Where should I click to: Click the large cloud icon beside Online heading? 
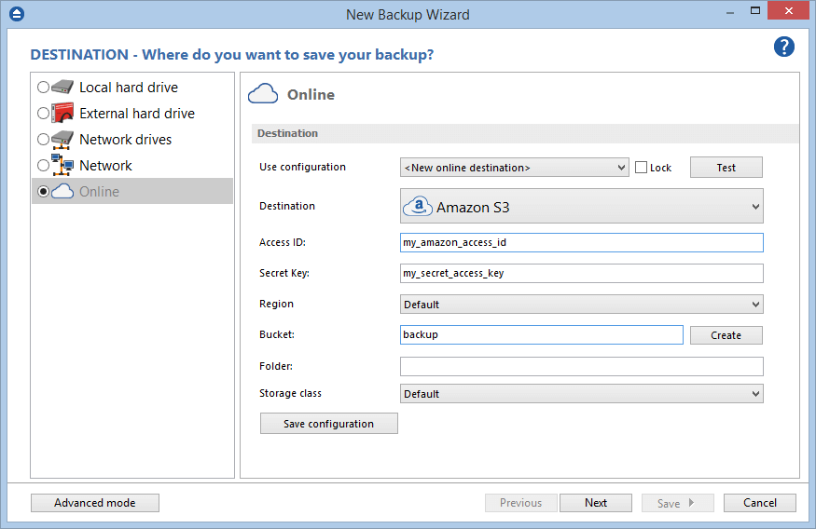[x=263, y=94]
